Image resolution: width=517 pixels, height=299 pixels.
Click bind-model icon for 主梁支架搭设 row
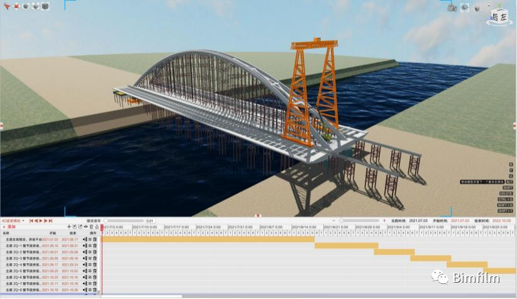[85, 239]
